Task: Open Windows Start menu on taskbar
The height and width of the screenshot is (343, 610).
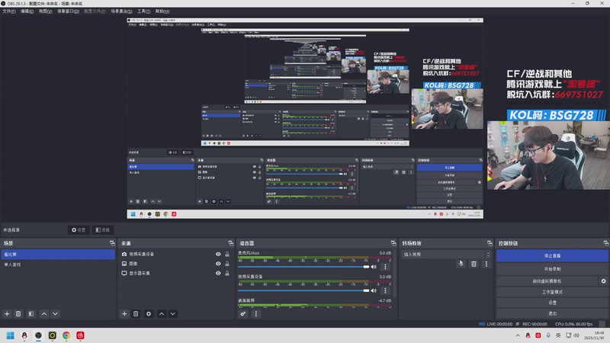Action: [x=10, y=335]
